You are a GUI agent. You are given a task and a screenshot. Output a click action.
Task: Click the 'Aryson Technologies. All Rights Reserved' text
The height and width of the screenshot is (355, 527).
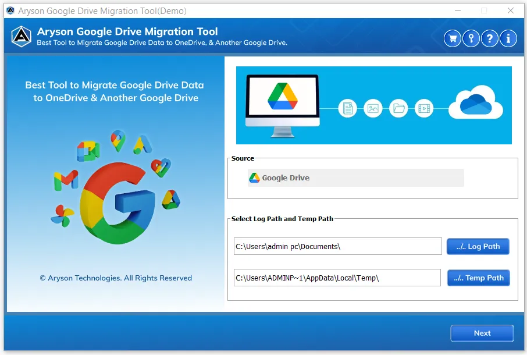(116, 278)
